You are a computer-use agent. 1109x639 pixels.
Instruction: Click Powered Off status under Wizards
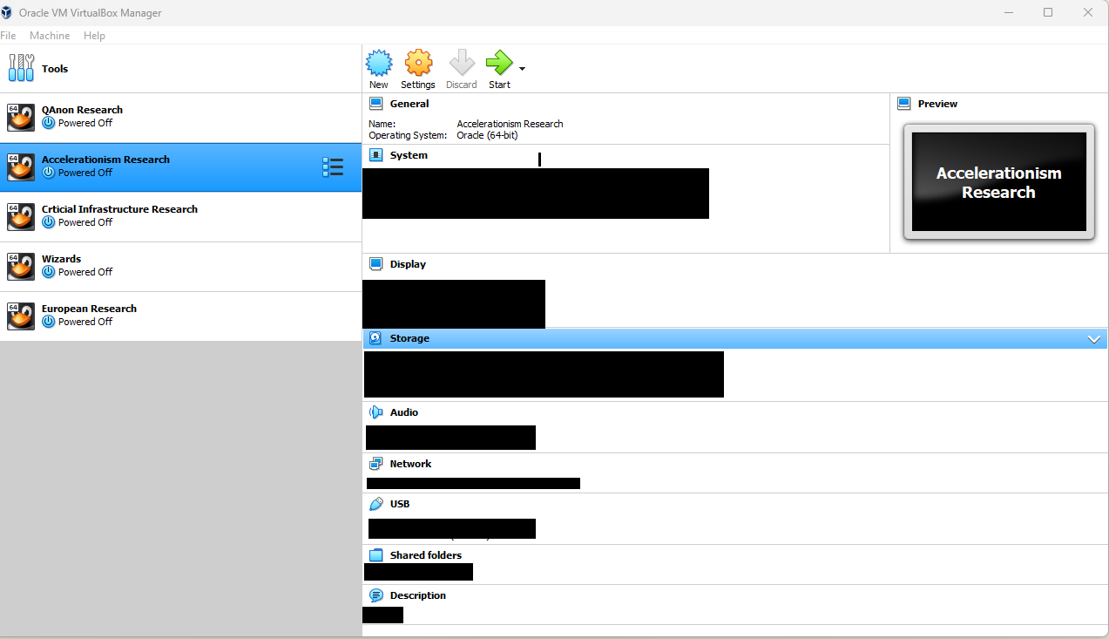click(x=85, y=272)
